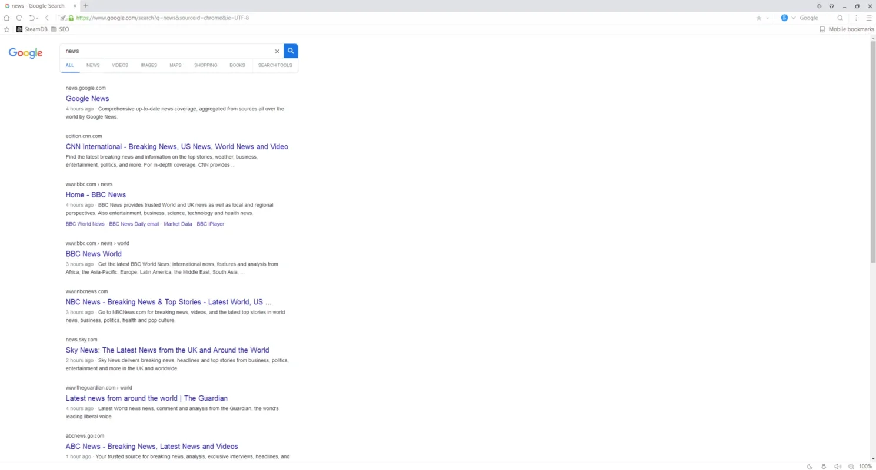The image size is (876, 470).
Task: Open the hamburger main menu
Action: point(868,18)
